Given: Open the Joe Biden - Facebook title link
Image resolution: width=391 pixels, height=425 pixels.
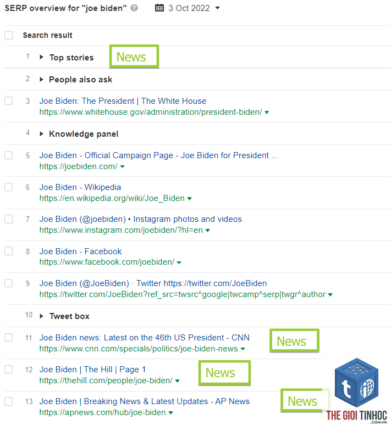Looking at the screenshot, I should click(80, 251).
